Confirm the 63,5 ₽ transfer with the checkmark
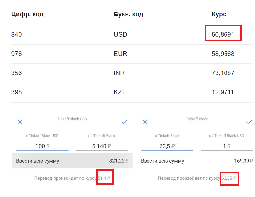This screenshot has width=255, height=197. tap(249, 122)
